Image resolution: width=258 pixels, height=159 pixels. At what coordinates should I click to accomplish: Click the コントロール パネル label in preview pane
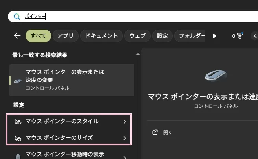coord(216,106)
